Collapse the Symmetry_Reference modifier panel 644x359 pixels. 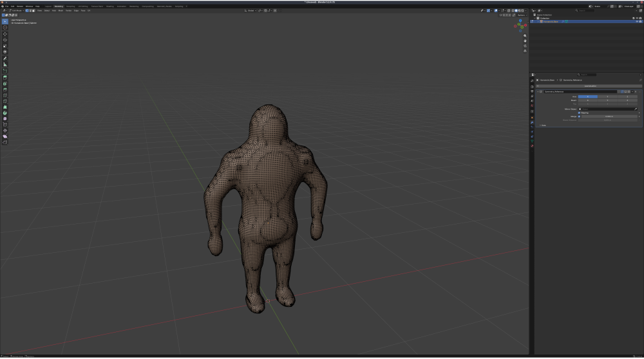click(x=538, y=91)
